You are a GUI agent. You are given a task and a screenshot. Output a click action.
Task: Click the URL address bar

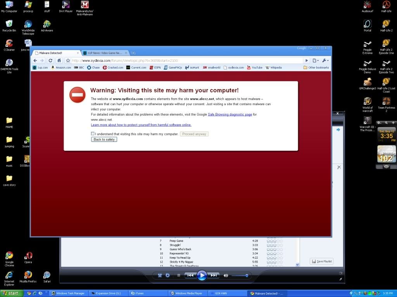(186, 60)
